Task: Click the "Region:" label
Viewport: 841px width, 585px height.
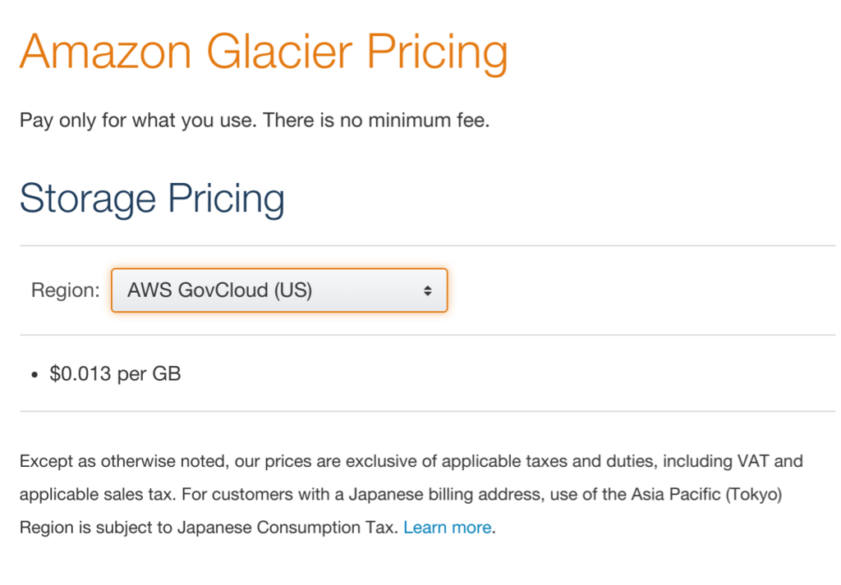Action: pyautogui.click(x=64, y=290)
